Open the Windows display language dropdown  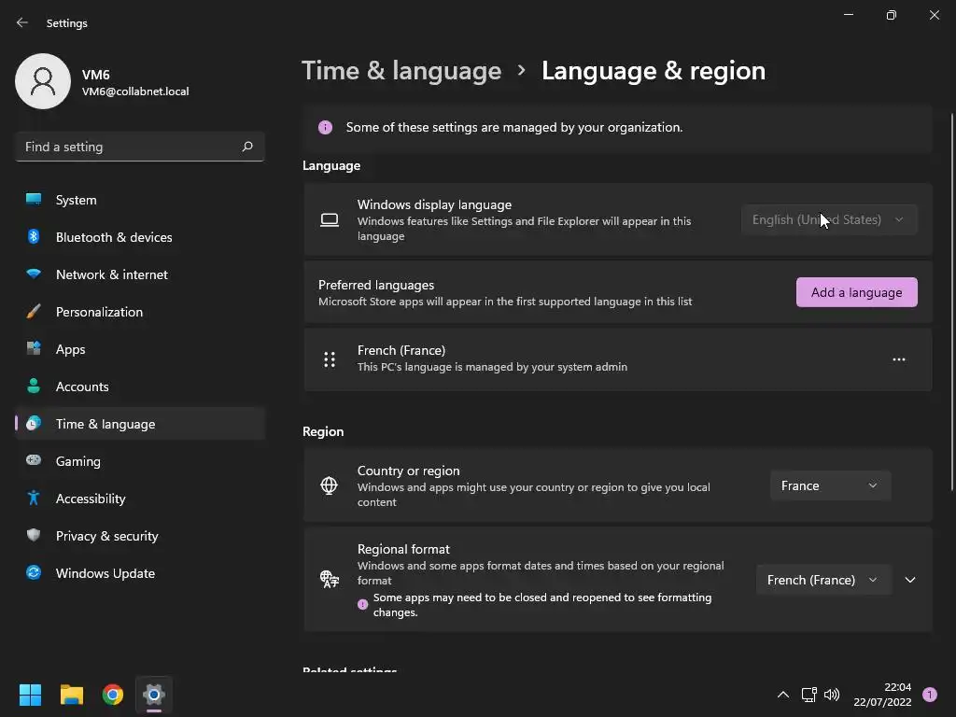[829, 219]
